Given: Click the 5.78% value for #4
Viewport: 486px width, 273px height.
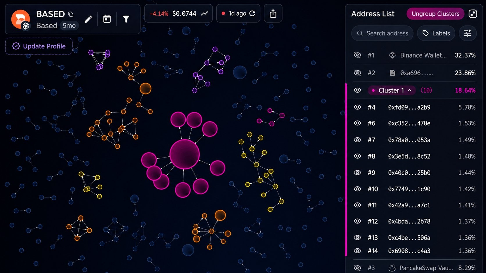Looking at the screenshot, I should [467, 107].
